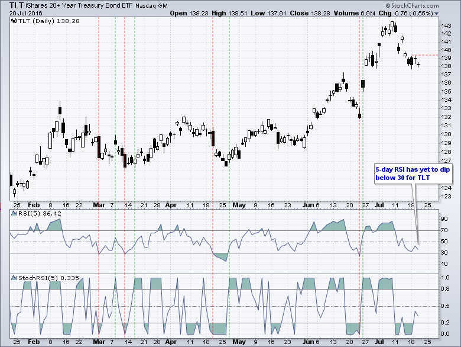Click the StochRSI(5) 0.335 label
Image resolution: width=461 pixels, height=347 pixels.
[48, 278]
